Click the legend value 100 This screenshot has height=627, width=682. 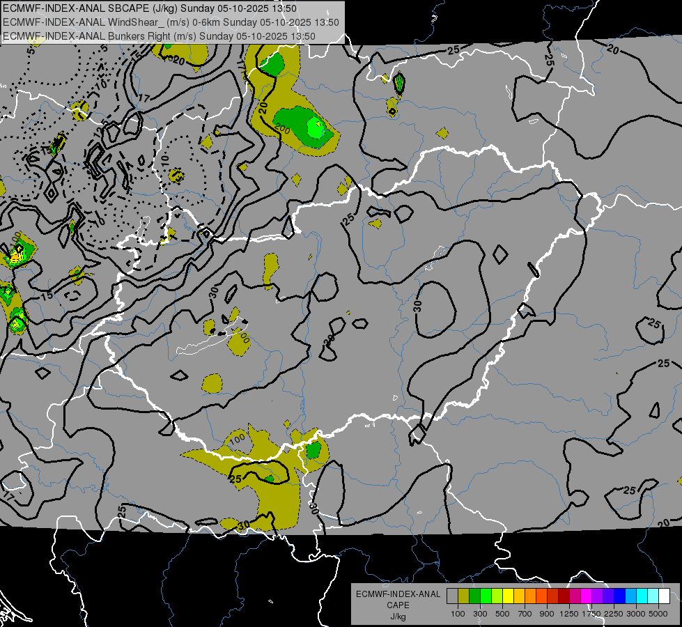coord(458,614)
